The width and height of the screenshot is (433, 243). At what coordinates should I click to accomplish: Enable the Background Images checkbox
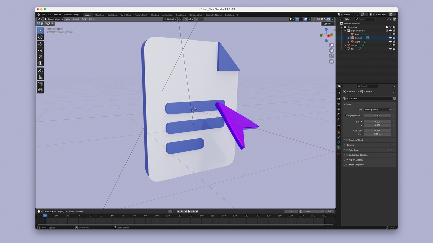[x=347, y=155]
